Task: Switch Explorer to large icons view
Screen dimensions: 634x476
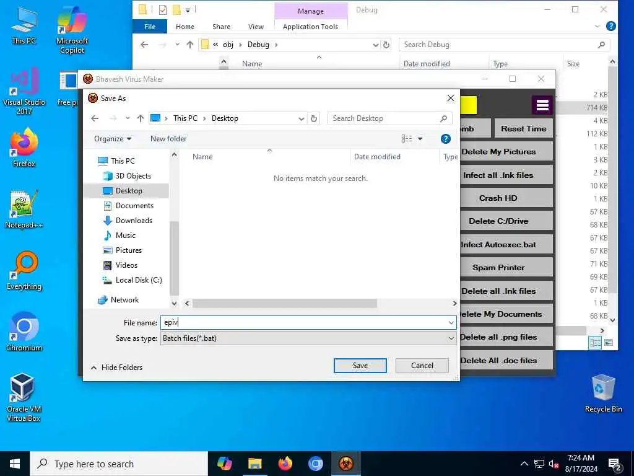Action: click(x=609, y=343)
